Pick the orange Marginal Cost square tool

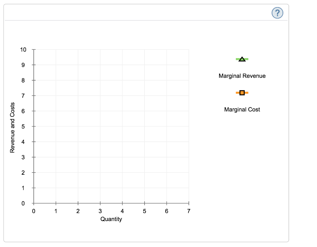[242, 93]
